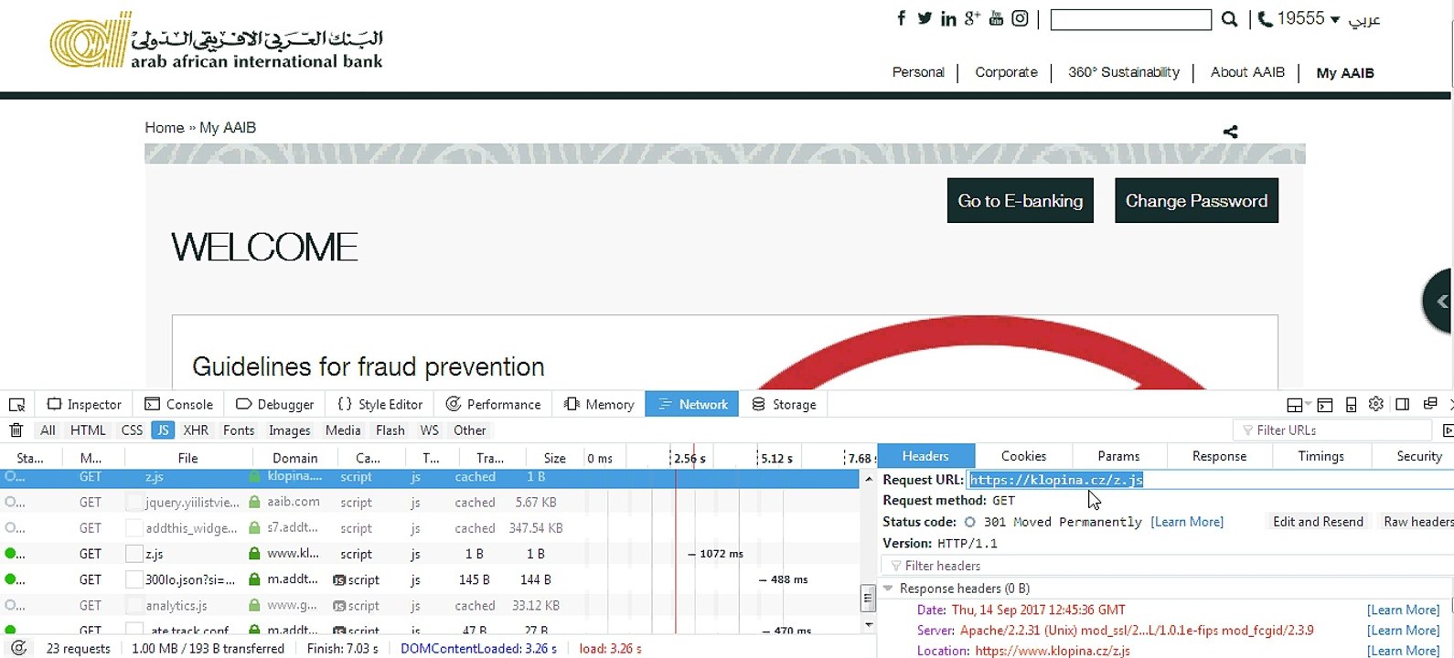The image size is (1454, 658).
Task: Toggle the split console icon
Action: click(x=1325, y=404)
